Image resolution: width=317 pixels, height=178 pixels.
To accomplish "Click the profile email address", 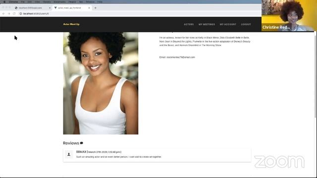I will [x=180, y=57].
